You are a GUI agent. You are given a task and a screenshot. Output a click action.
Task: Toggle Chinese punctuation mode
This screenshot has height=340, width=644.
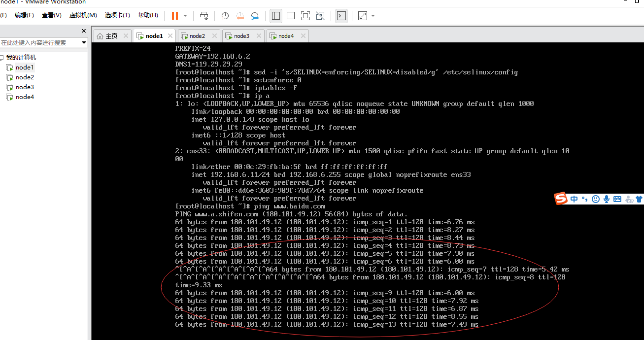point(585,199)
